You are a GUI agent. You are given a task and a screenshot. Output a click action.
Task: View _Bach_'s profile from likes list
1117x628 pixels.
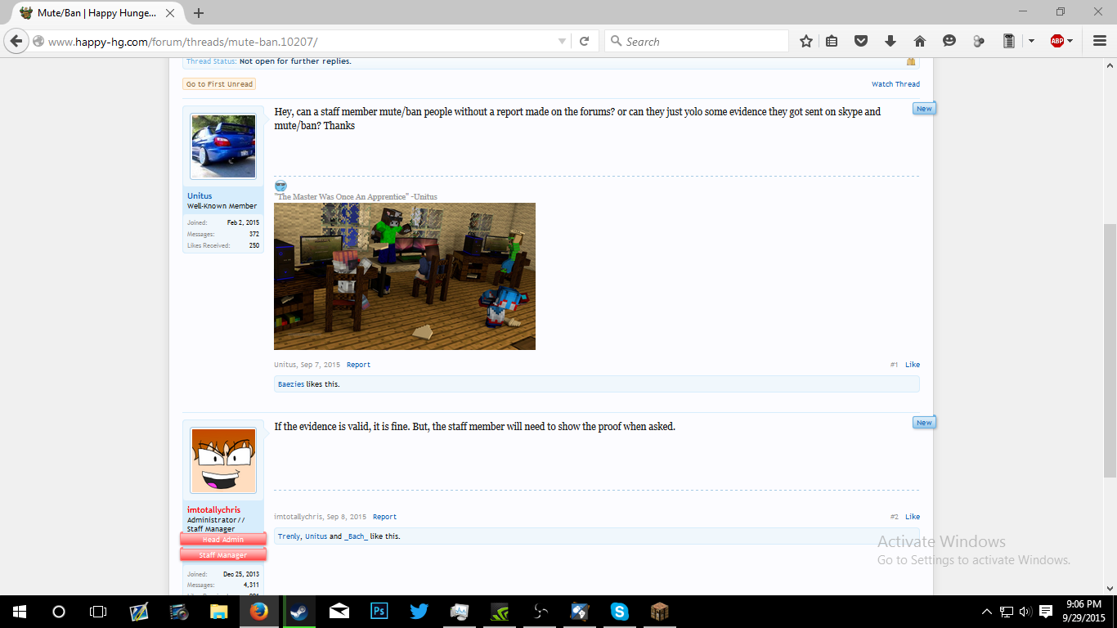click(356, 536)
